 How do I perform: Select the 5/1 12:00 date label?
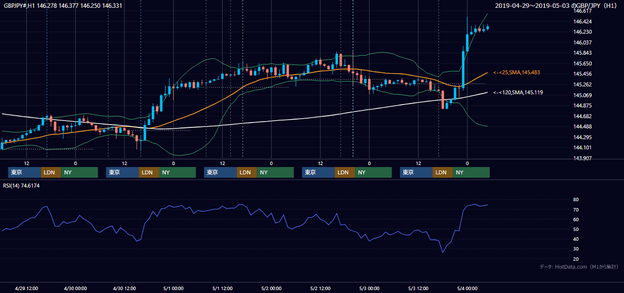222,288
